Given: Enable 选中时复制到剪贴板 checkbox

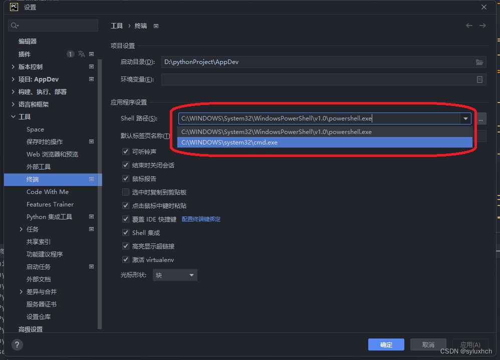Looking at the screenshot, I should [126, 192].
